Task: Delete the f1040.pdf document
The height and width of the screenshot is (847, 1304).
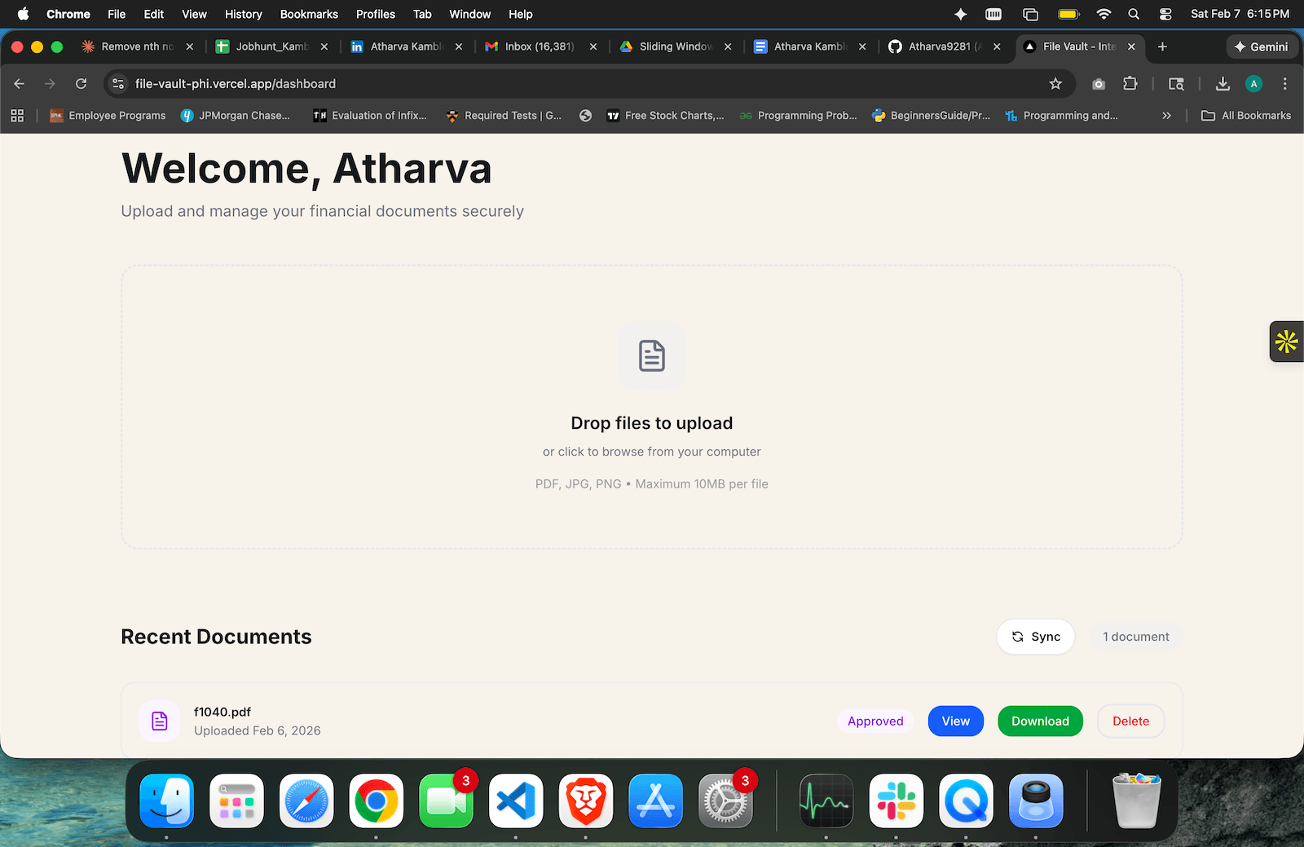Action: point(1130,721)
